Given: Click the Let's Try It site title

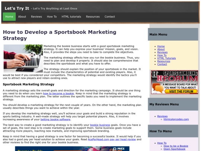Looking at the screenshot, I should tap(17, 8).
